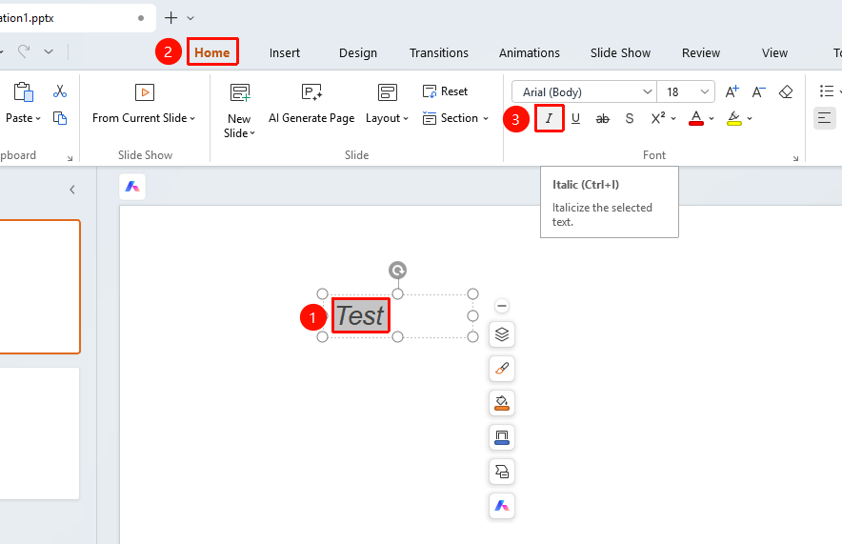Apply superscript formatting
The width and height of the screenshot is (842, 544).
658,118
